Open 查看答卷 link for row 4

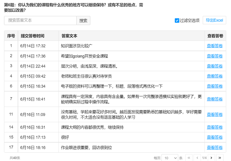(x=215, y=76)
